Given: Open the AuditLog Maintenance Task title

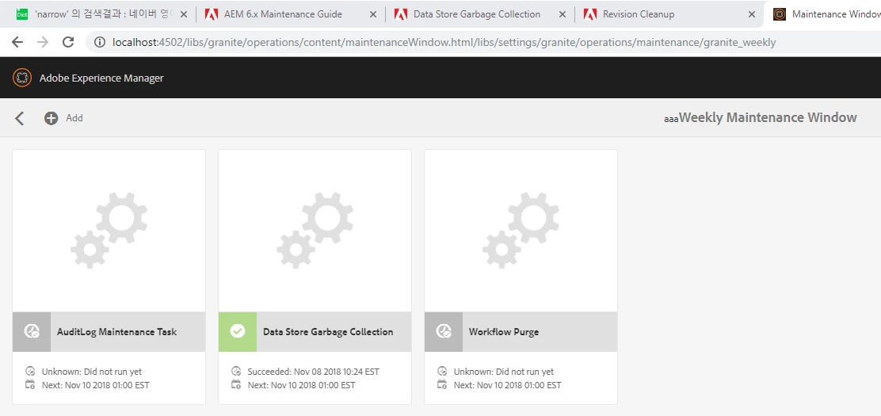Looking at the screenshot, I should (x=117, y=332).
